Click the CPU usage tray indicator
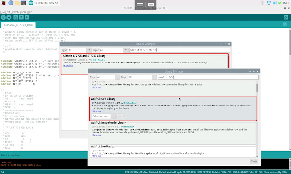 pos(280,3)
